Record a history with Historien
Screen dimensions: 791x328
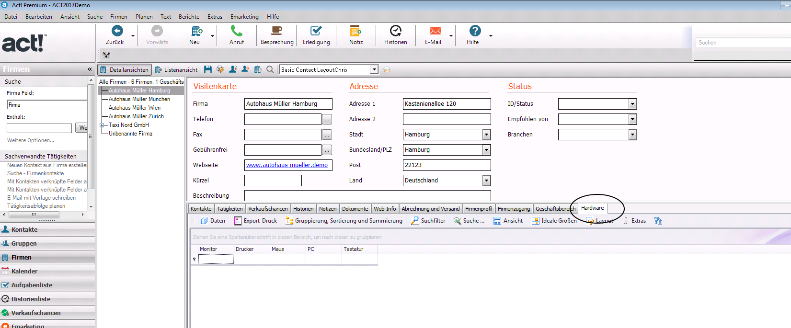tap(396, 35)
